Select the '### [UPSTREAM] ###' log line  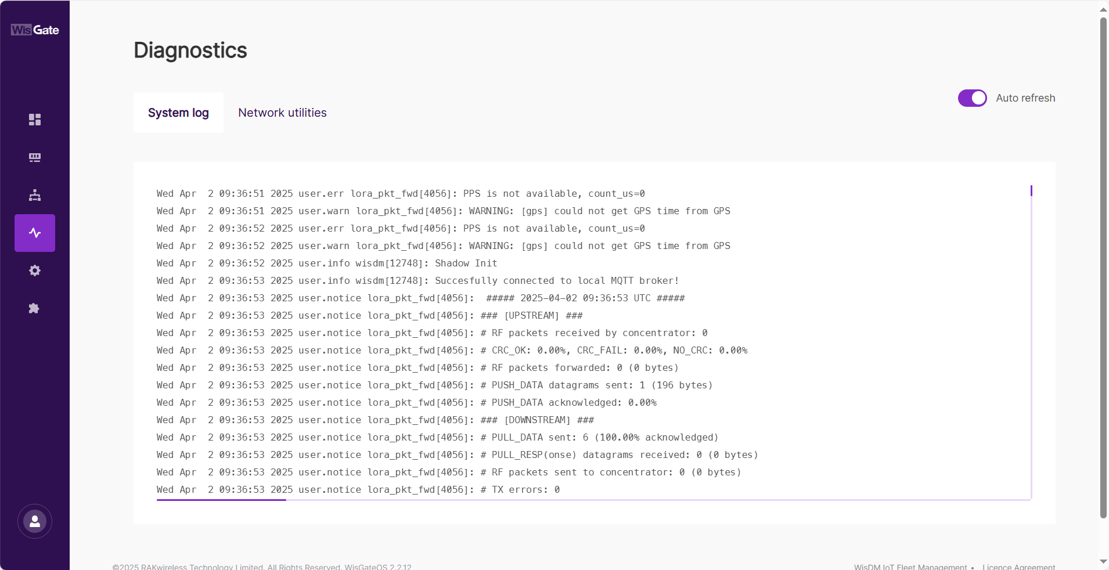click(x=370, y=315)
